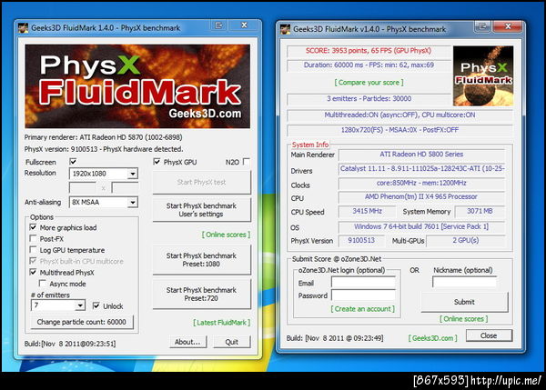Click the app icon in FluidMark 1.4.0 title bar
Viewport: 546px width, 390px height.
[x=23, y=28]
